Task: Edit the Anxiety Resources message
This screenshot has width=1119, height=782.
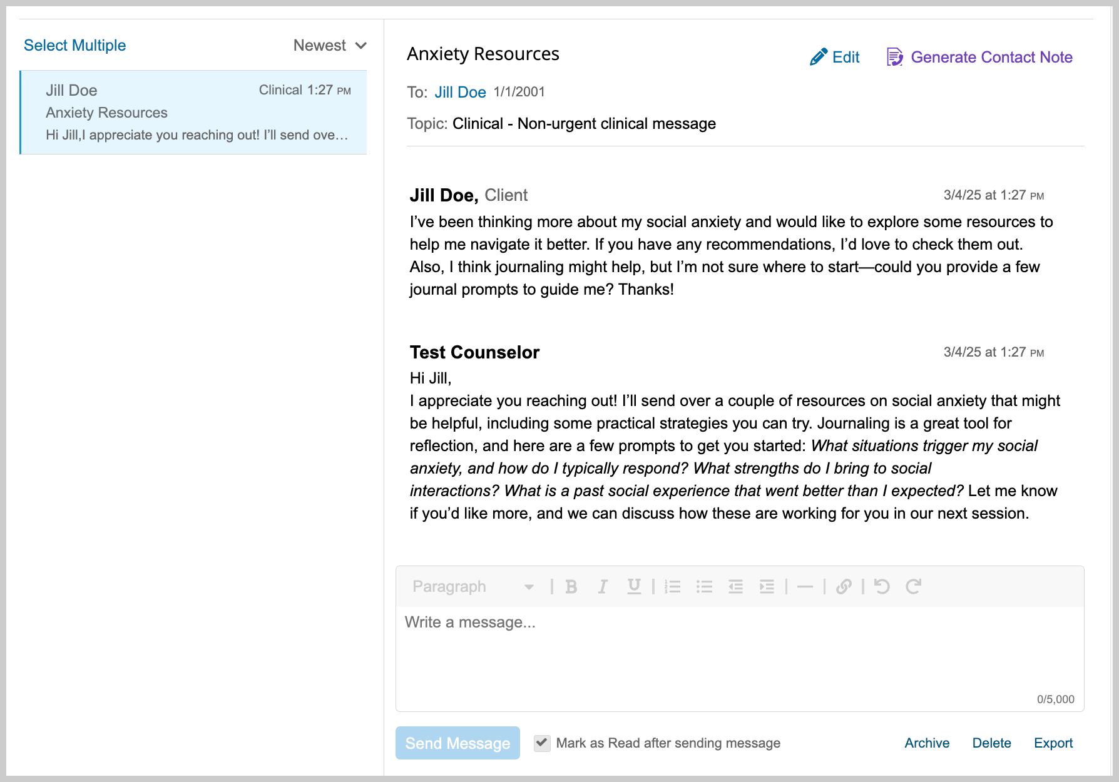Action: point(835,58)
